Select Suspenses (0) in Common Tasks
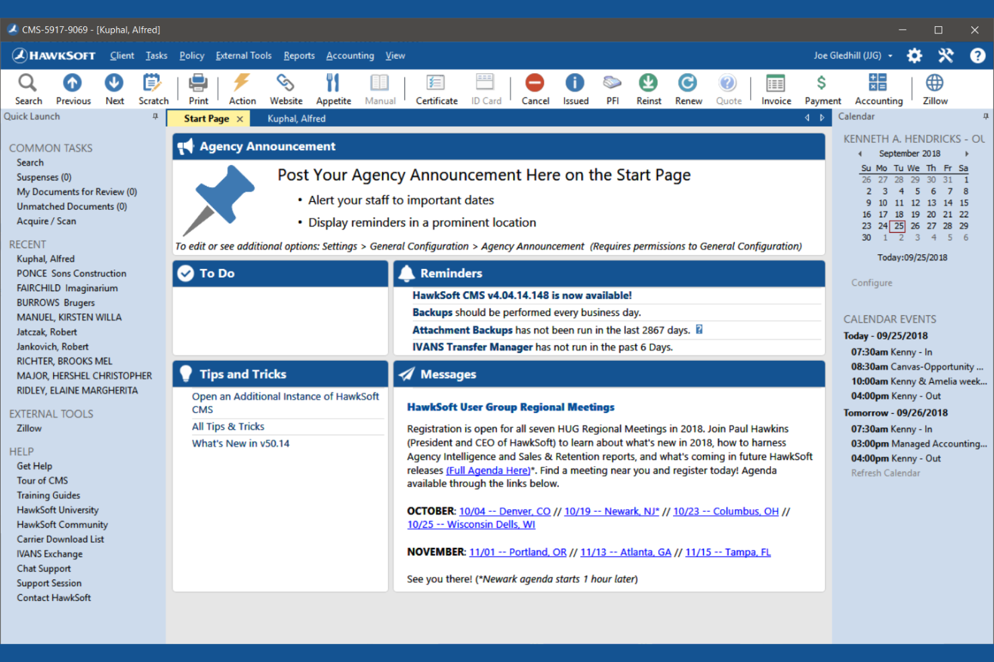 [x=44, y=177]
